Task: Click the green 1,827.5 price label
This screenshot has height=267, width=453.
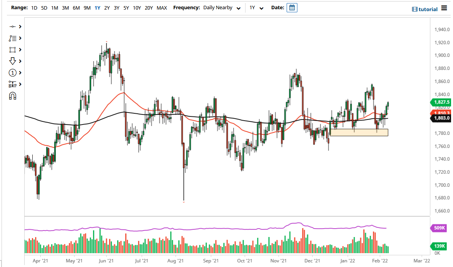Action: point(441,102)
